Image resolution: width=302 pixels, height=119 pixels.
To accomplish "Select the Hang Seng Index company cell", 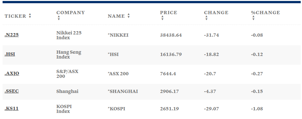I will pyautogui.click(x=69, y=54).
